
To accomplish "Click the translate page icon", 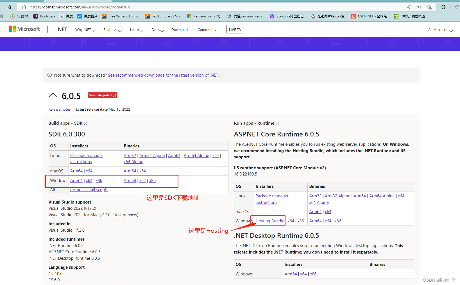I will tap(419, 7).
